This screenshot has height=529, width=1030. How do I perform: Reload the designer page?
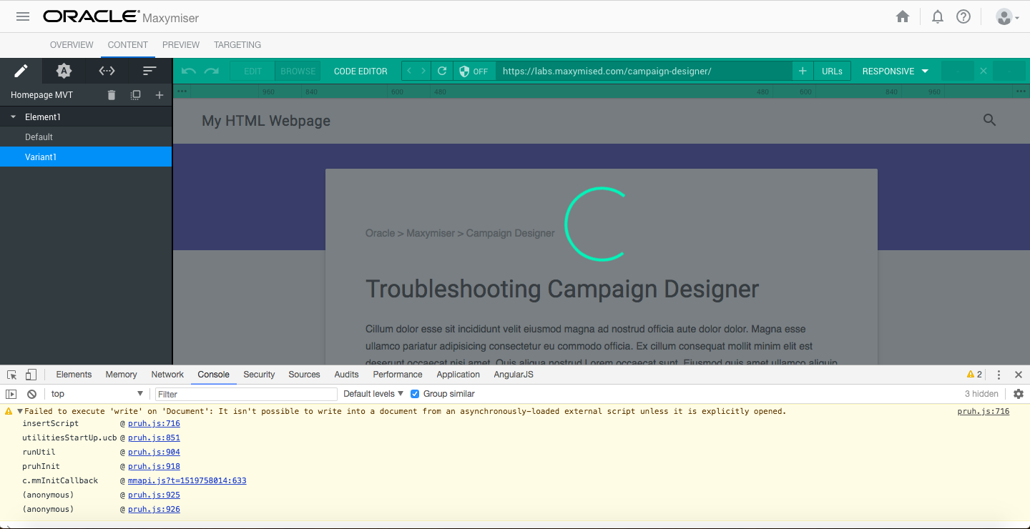coord(442,71)
